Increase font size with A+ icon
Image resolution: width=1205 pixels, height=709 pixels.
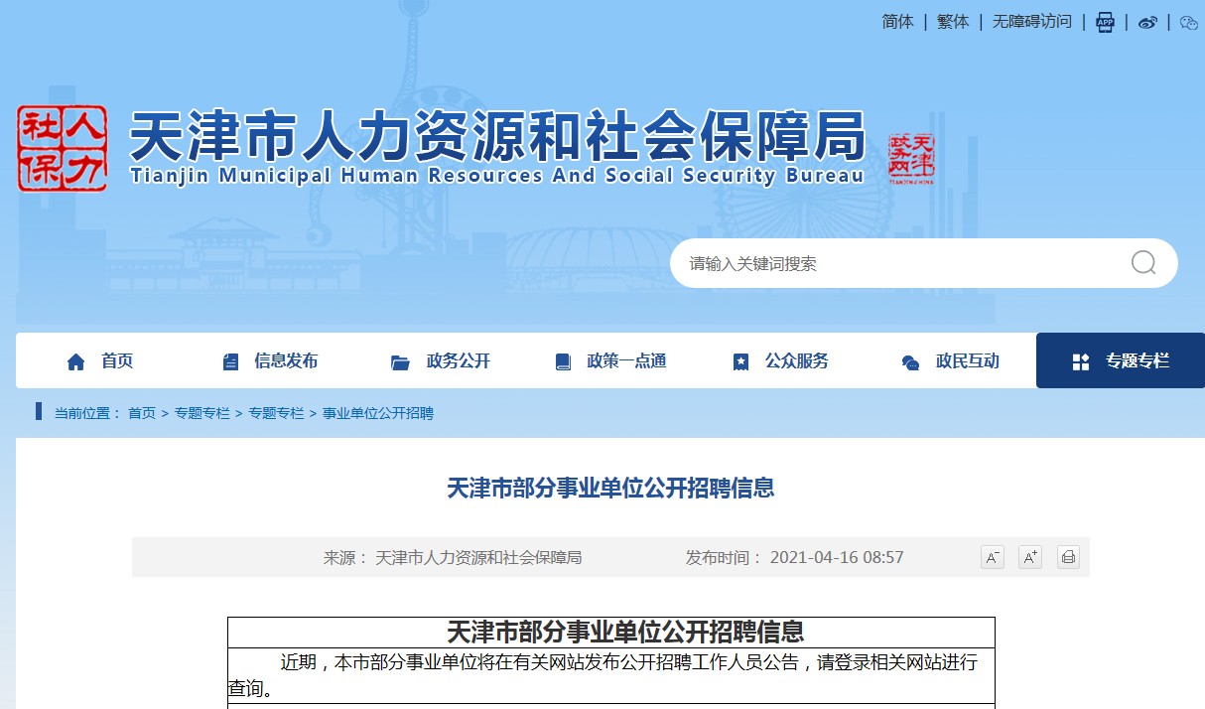[x=1030, y=557]
